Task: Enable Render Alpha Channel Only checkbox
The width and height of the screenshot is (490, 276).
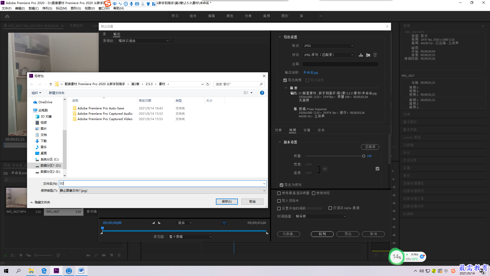Action: 330,208
